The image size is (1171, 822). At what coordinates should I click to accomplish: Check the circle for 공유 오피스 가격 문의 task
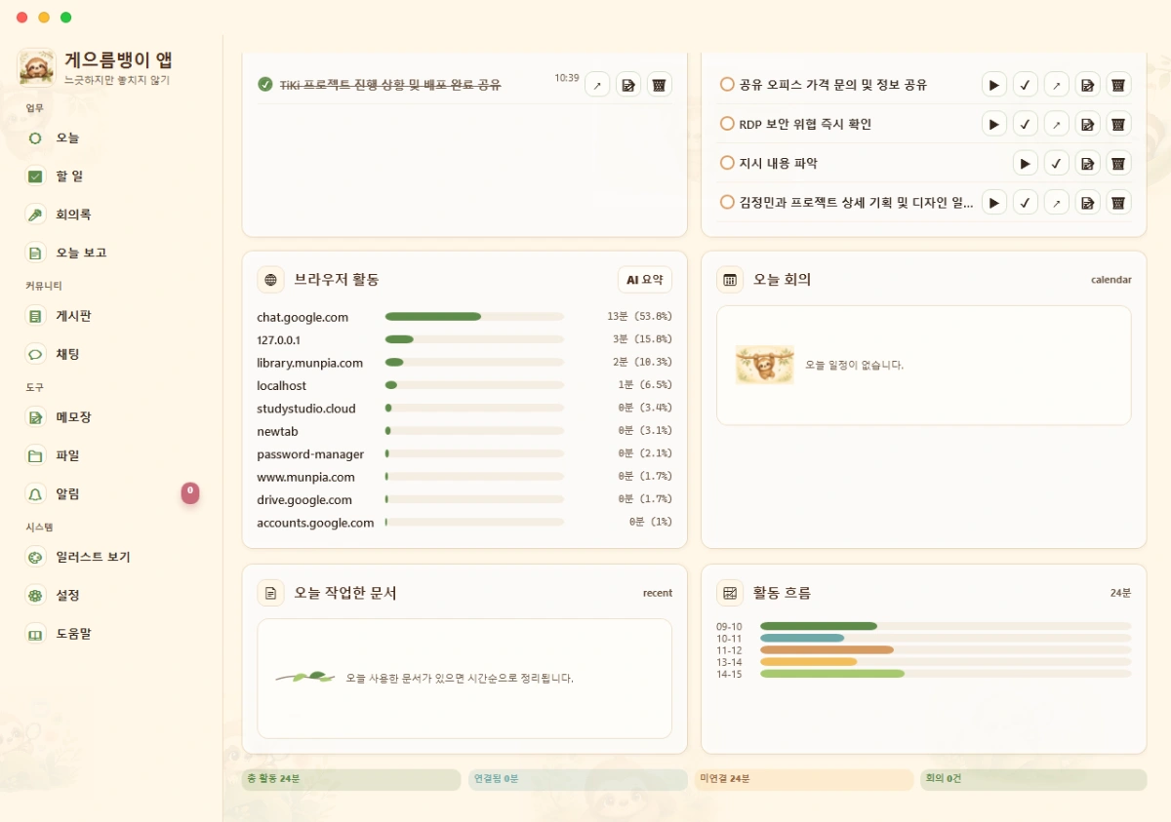point(727,85)
